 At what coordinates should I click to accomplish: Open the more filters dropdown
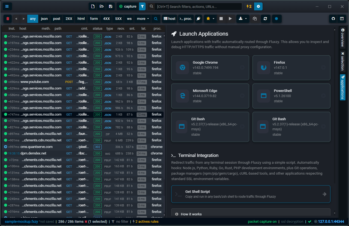[x=143, y=19]
